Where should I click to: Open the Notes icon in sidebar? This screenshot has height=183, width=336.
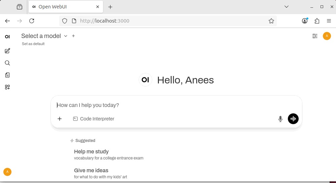click(x=7, y=75)
